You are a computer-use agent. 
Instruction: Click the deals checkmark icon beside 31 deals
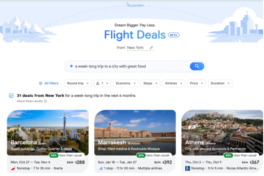pyautogui.click(x=11, y=95)
